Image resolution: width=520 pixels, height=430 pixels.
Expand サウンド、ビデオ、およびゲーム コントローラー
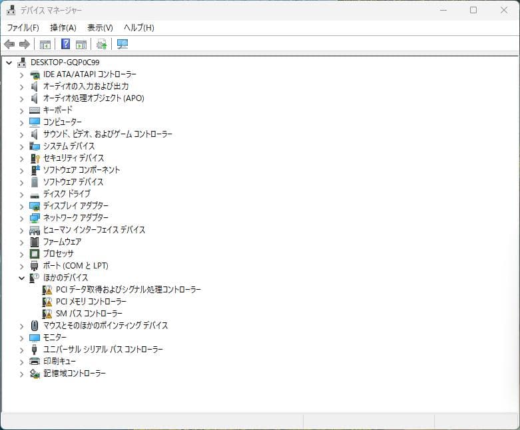21,135
